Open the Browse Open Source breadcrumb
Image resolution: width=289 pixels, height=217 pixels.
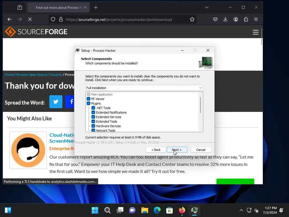coord(32,75)
